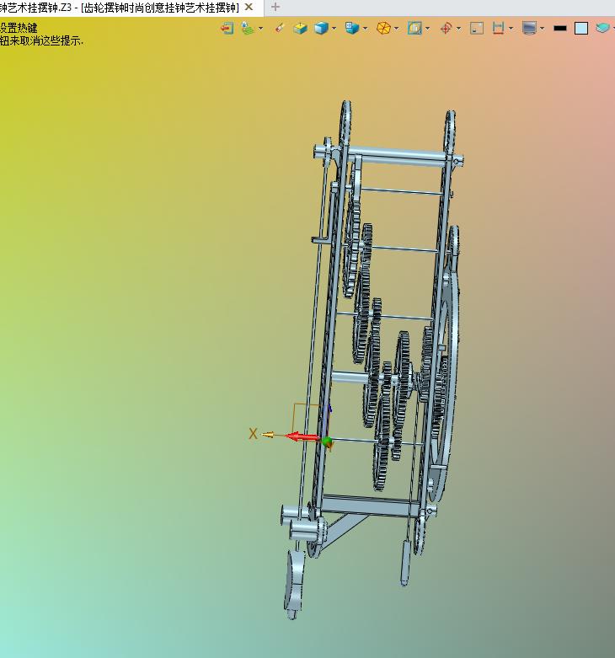Expand the dropdown beside red crosshair icon
Screen dimensions: 615x658
[458, 29]
